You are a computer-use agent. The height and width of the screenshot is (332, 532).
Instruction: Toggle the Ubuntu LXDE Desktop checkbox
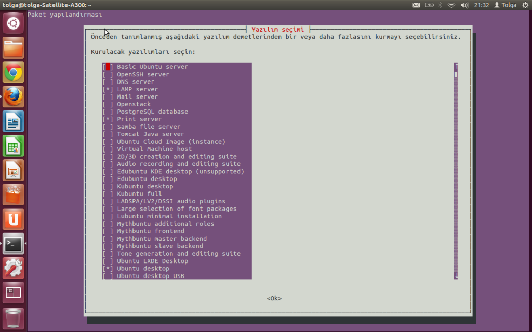point(108,261)
